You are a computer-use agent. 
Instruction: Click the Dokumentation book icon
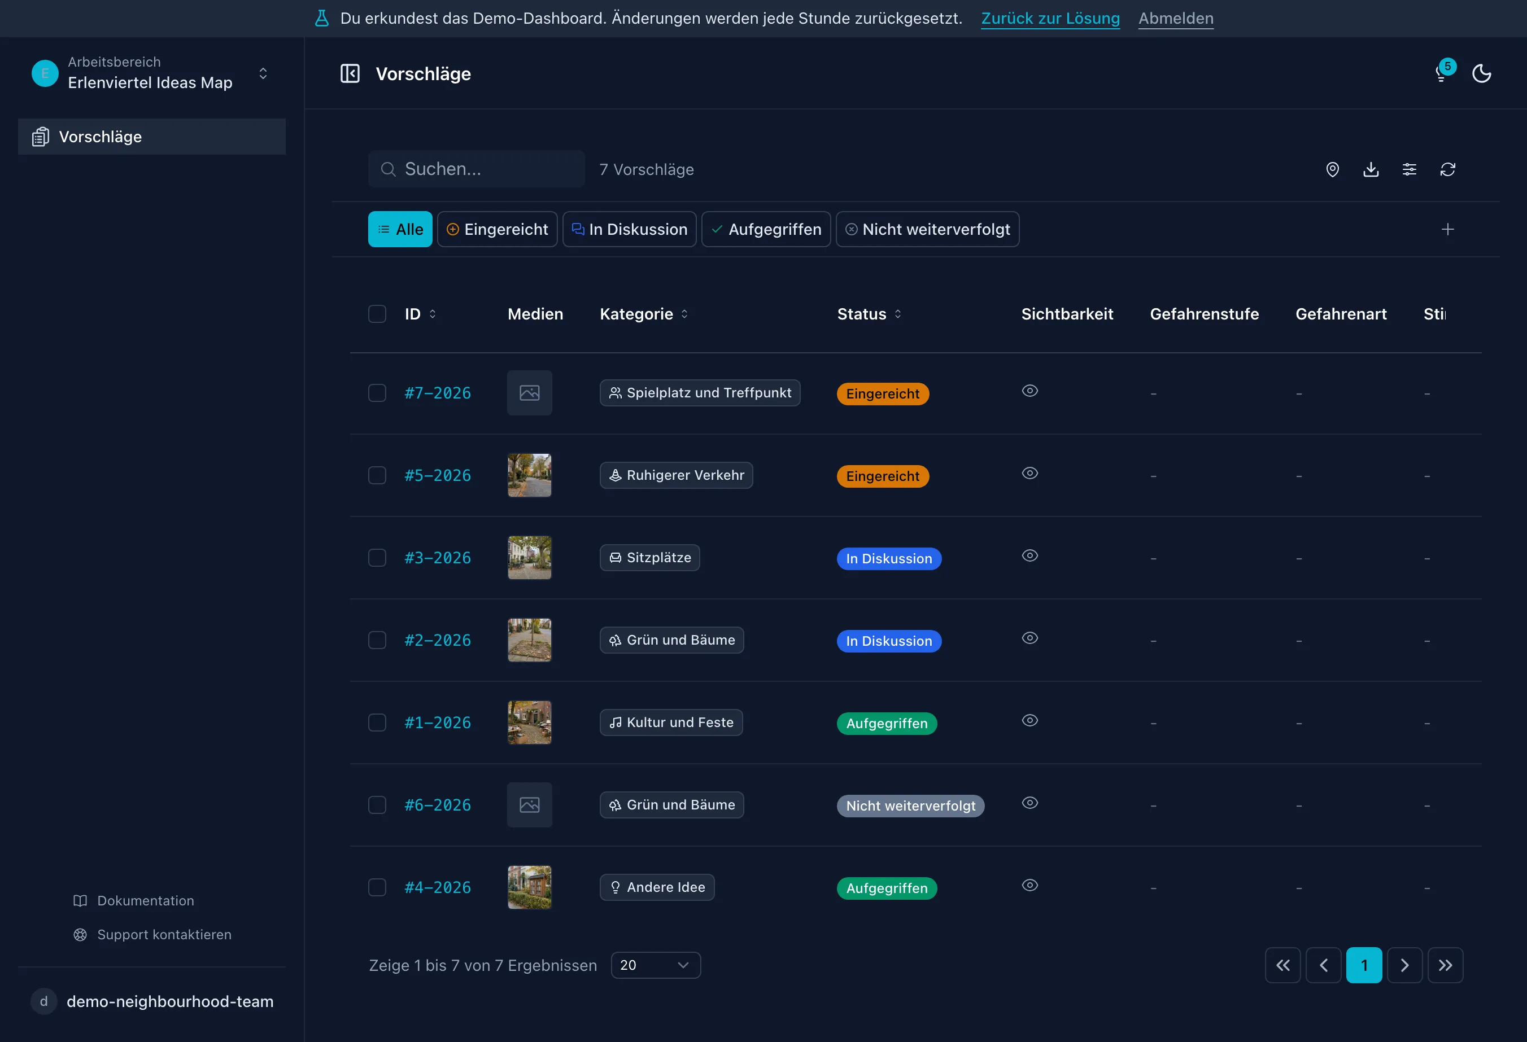tap(80, 901)
